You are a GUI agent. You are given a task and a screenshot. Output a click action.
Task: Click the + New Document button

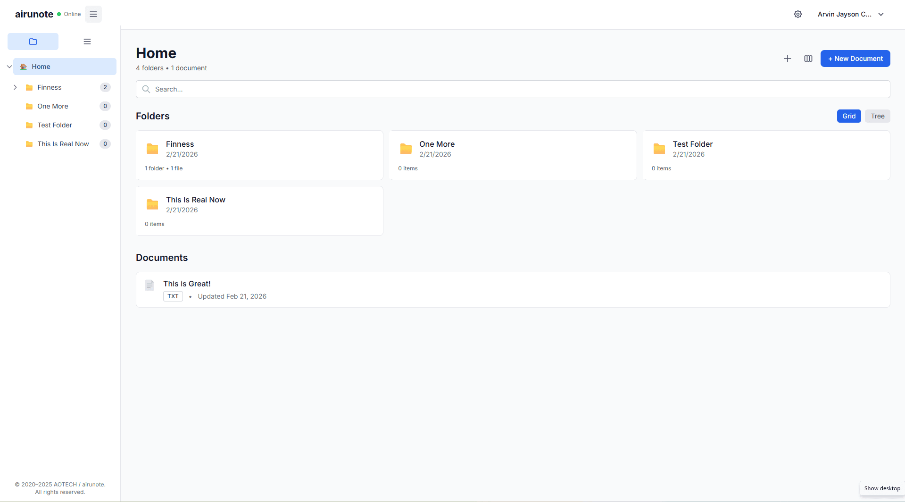(x=855, y=59)
